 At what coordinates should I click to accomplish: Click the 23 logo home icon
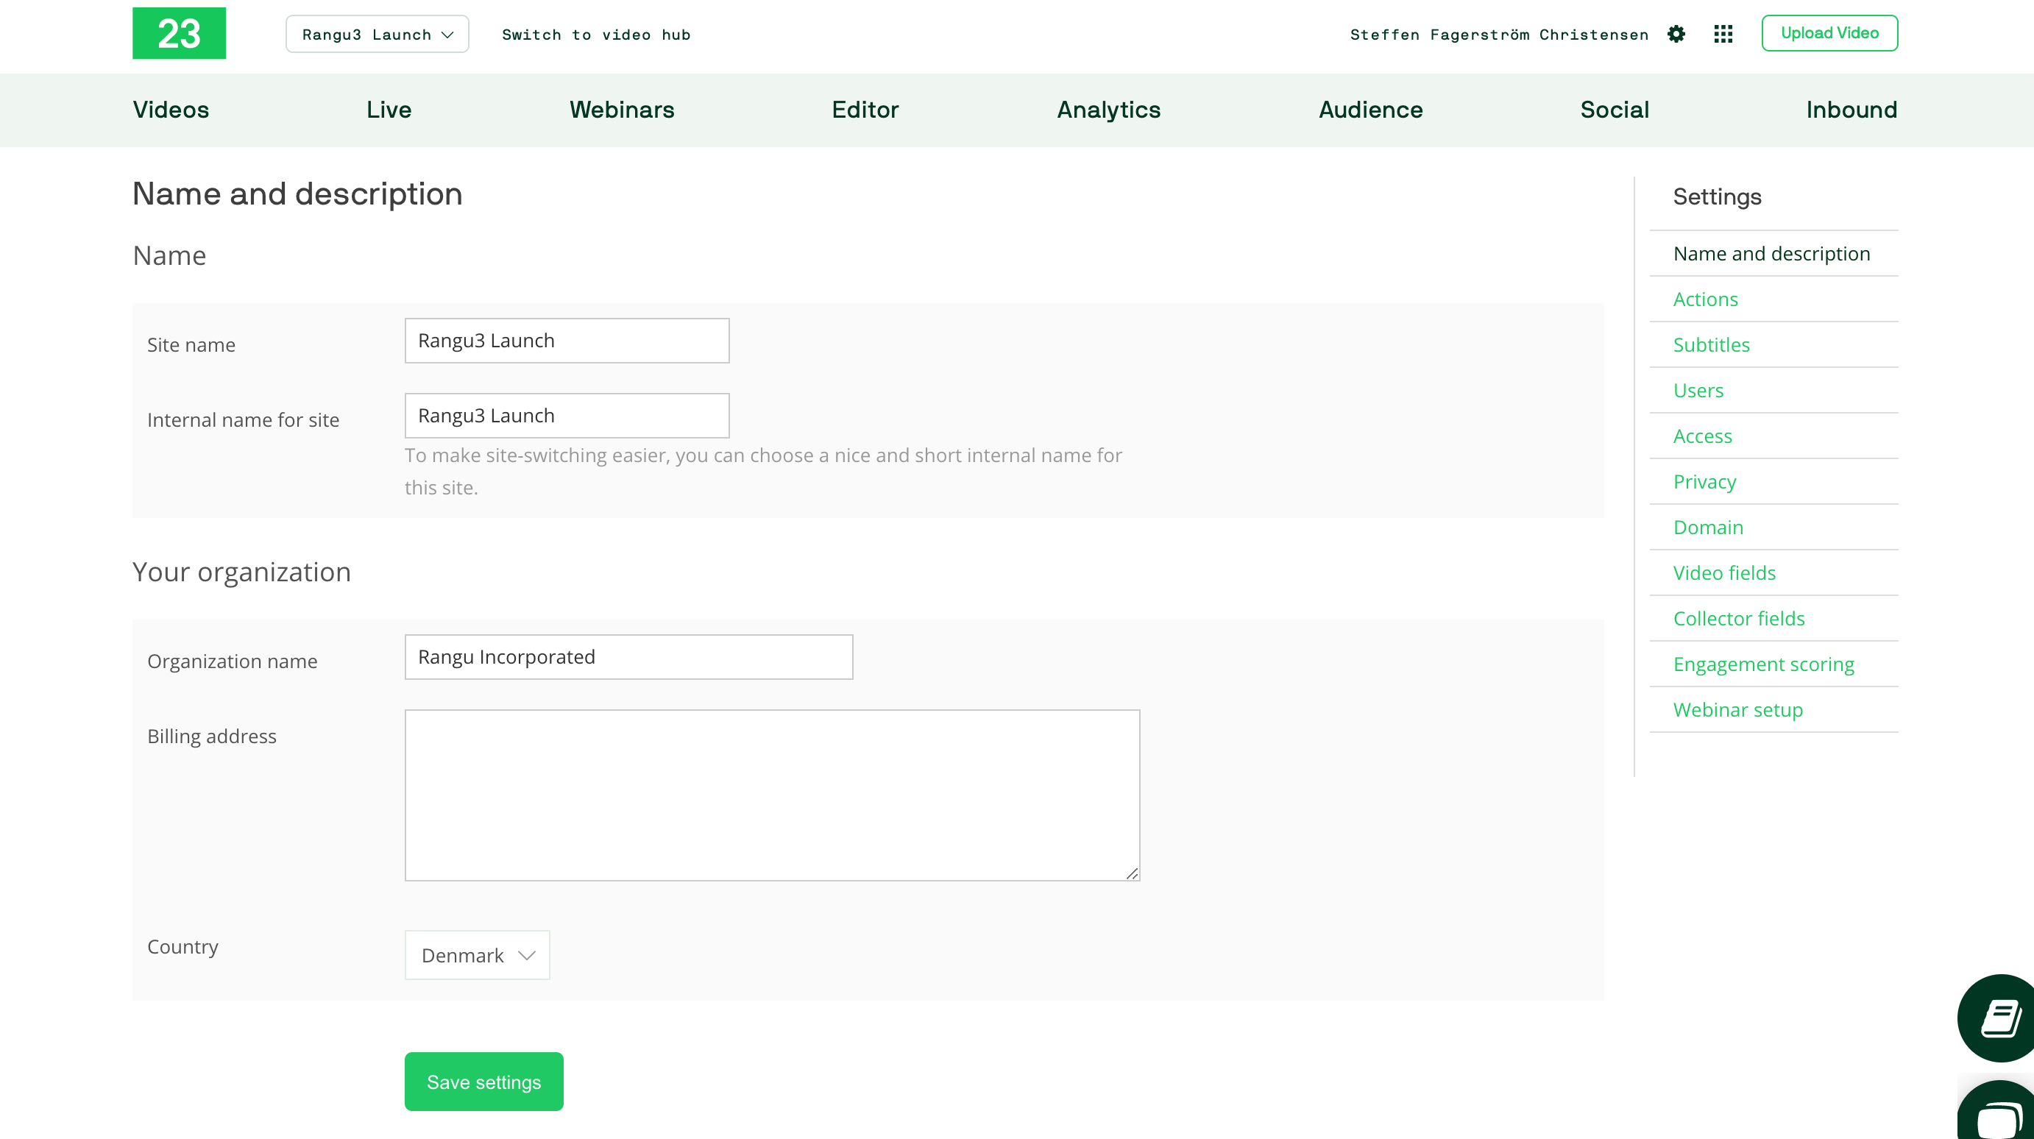click(x=180, y=33)
